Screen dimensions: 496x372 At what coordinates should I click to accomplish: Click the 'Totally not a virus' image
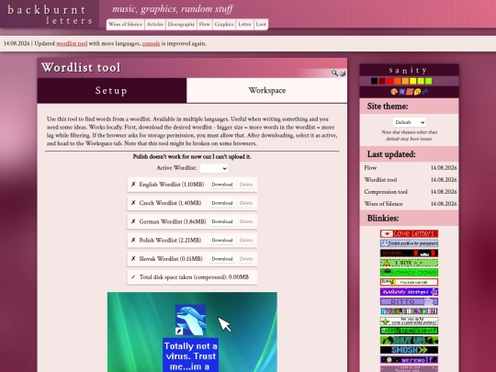coord(192,332)
